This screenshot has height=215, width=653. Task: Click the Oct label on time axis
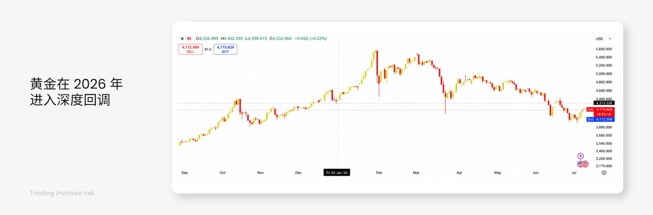(222, 173)
